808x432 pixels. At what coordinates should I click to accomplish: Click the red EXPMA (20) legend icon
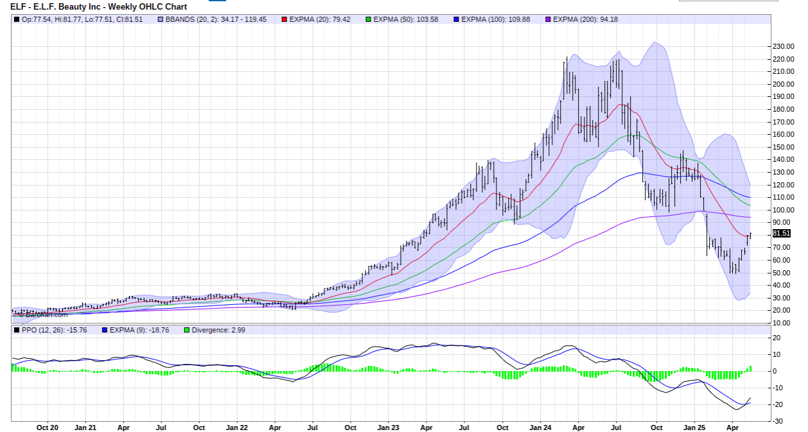(283, 19)
